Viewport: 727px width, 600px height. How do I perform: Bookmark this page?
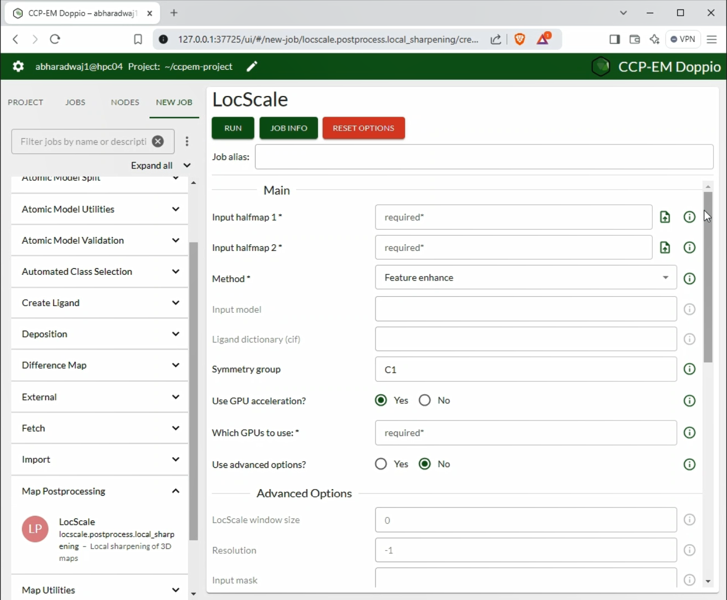[138, 39]
